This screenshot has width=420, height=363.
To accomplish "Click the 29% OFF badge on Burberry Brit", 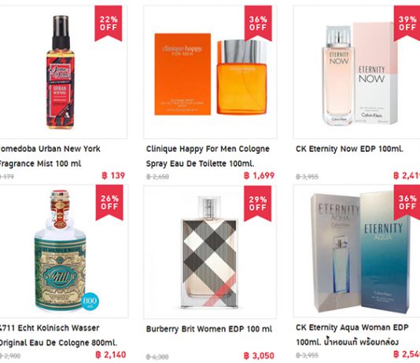I will click(x=257, y=203).
